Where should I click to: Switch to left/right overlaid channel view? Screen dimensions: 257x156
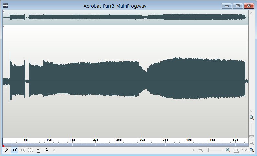point(22,150)
